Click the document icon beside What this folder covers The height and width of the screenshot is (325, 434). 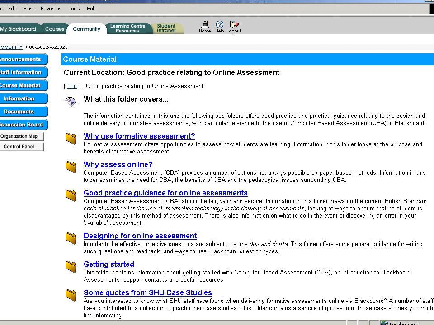(x=71, y=102)
